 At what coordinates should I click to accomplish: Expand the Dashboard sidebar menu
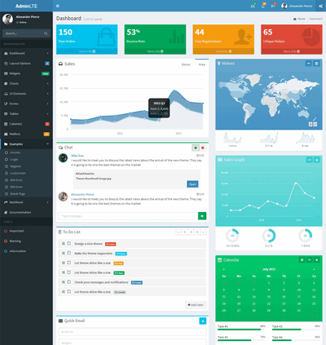(26, 53)
